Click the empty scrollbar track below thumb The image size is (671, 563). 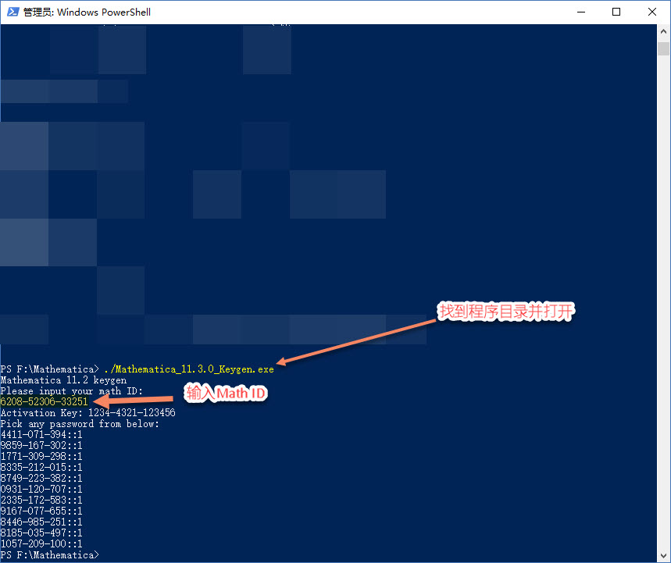[x=663, y=312]
